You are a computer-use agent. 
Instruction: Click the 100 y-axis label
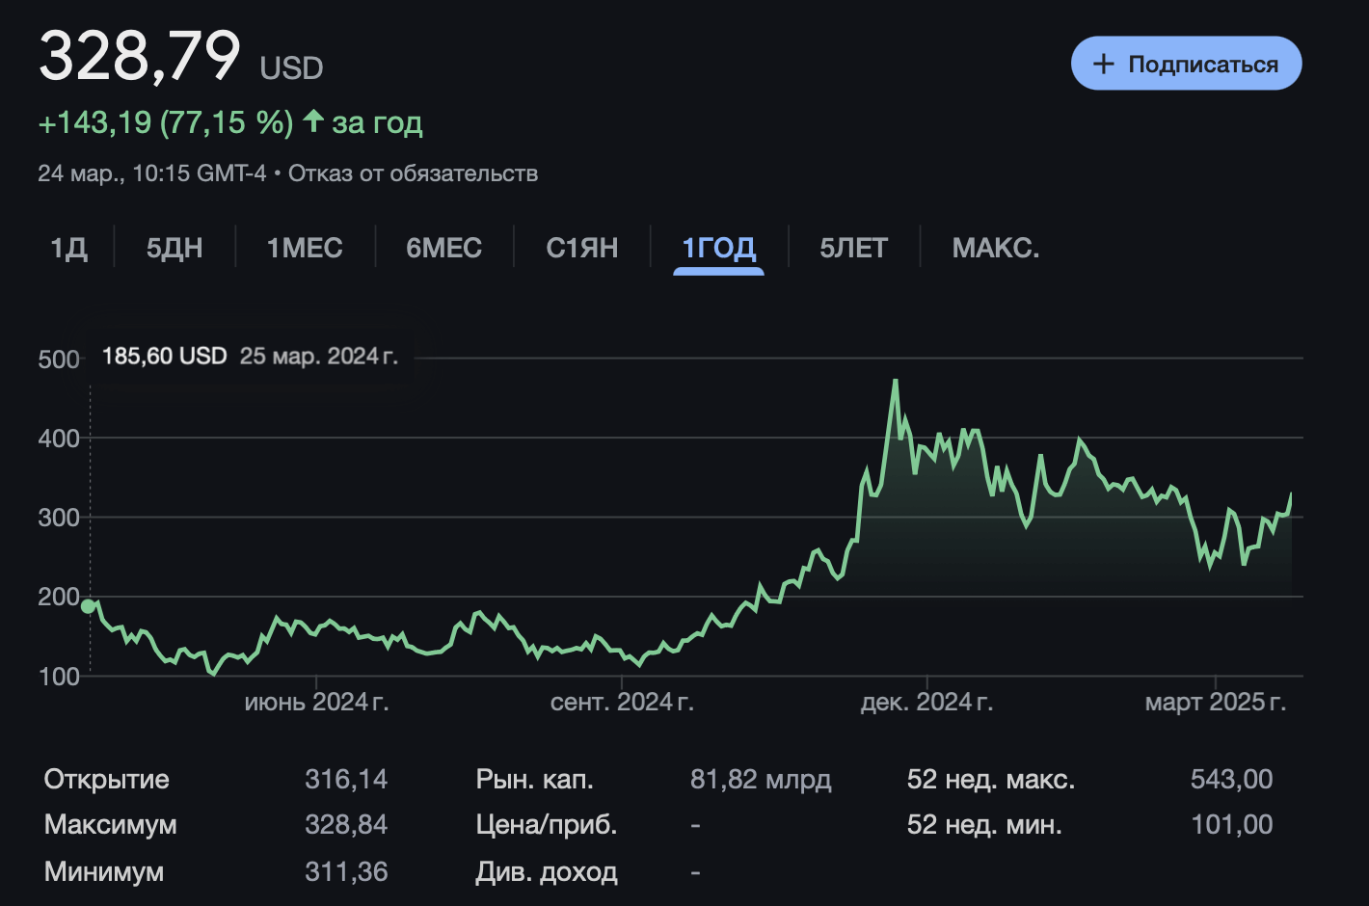click(x=58, y=677)
